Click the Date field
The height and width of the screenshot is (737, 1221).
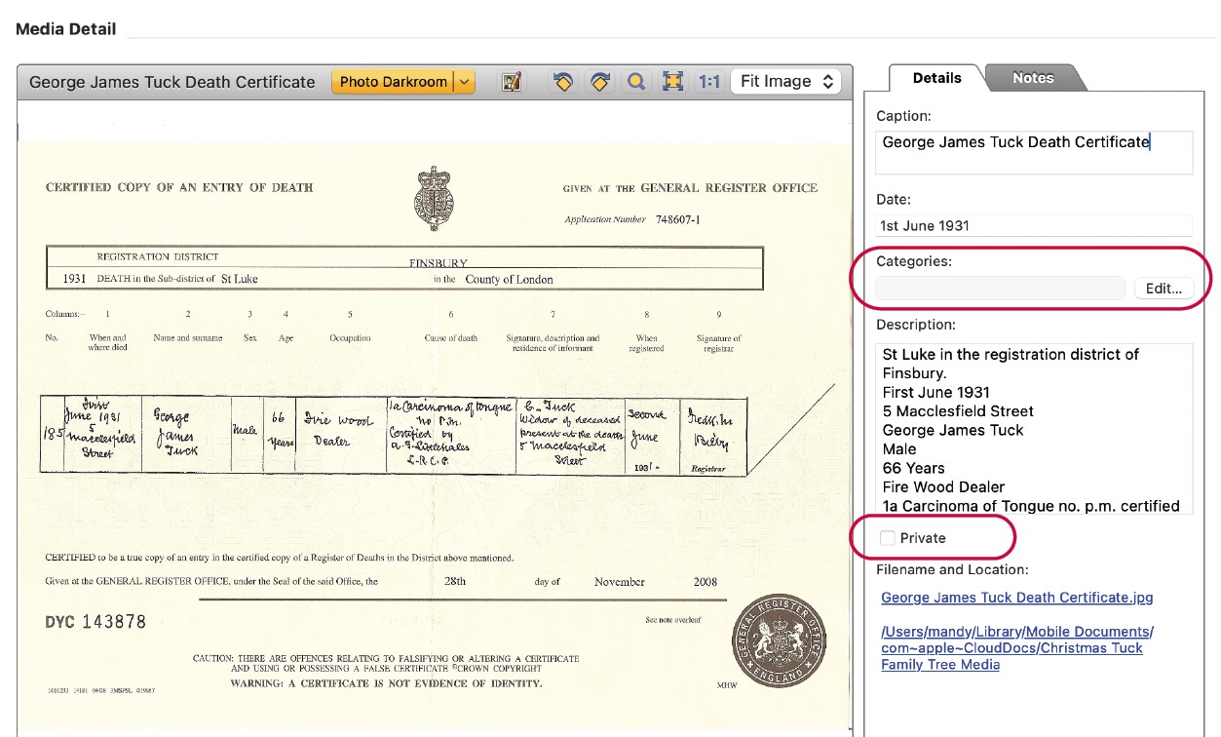1033,225
